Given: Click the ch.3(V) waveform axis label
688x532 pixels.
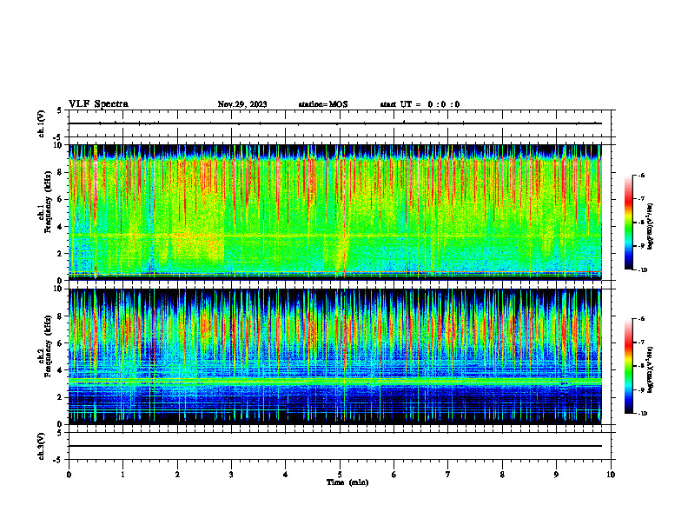Looking at the screenshot, I should tap(41, 446).
